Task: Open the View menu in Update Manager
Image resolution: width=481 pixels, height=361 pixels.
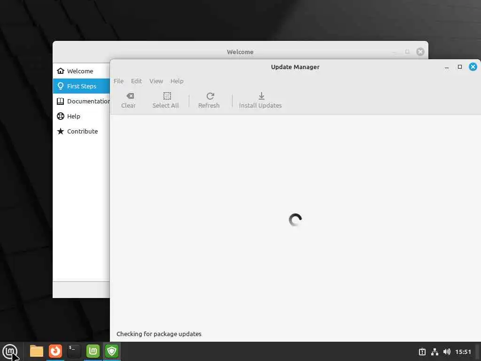Action: coord(156,81)
